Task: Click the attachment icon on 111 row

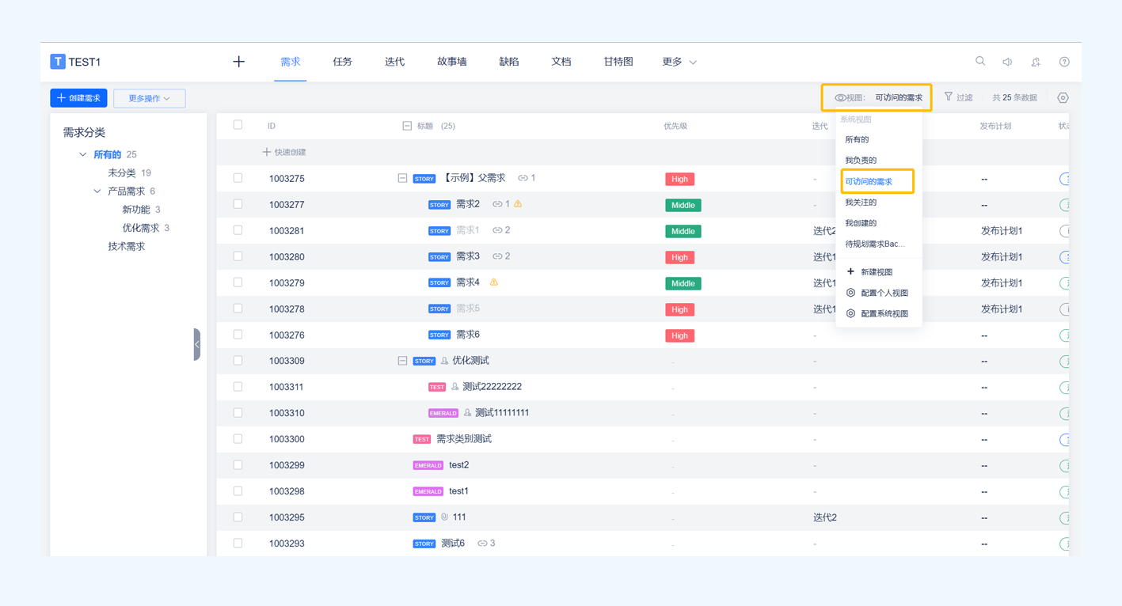Action: point(445,517)
